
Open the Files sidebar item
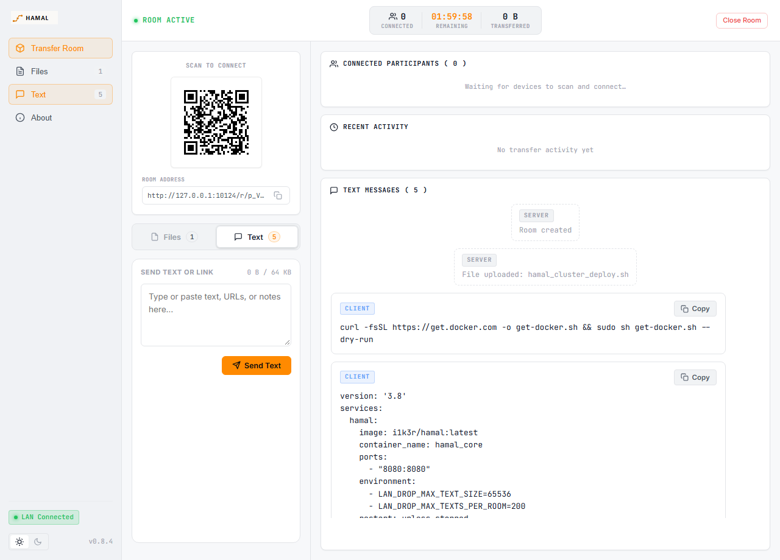pos(60,71)
